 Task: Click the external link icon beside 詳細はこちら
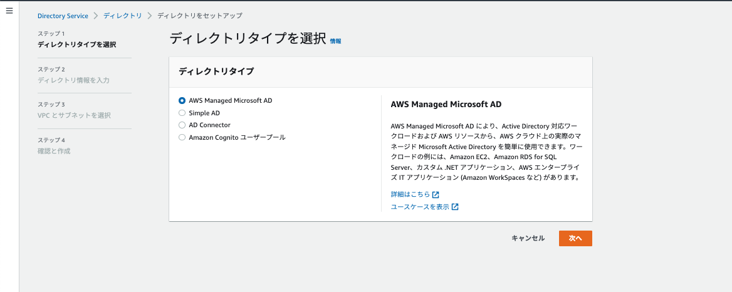pyautogui.click(x=436, y=194)
